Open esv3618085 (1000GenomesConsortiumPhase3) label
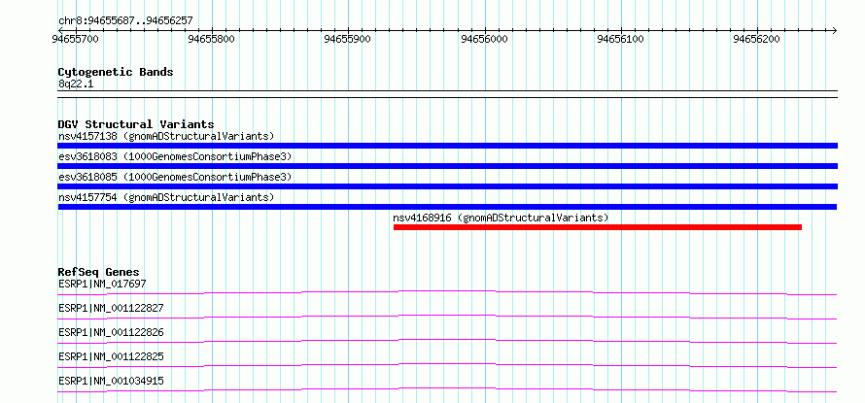 [175, 177]
